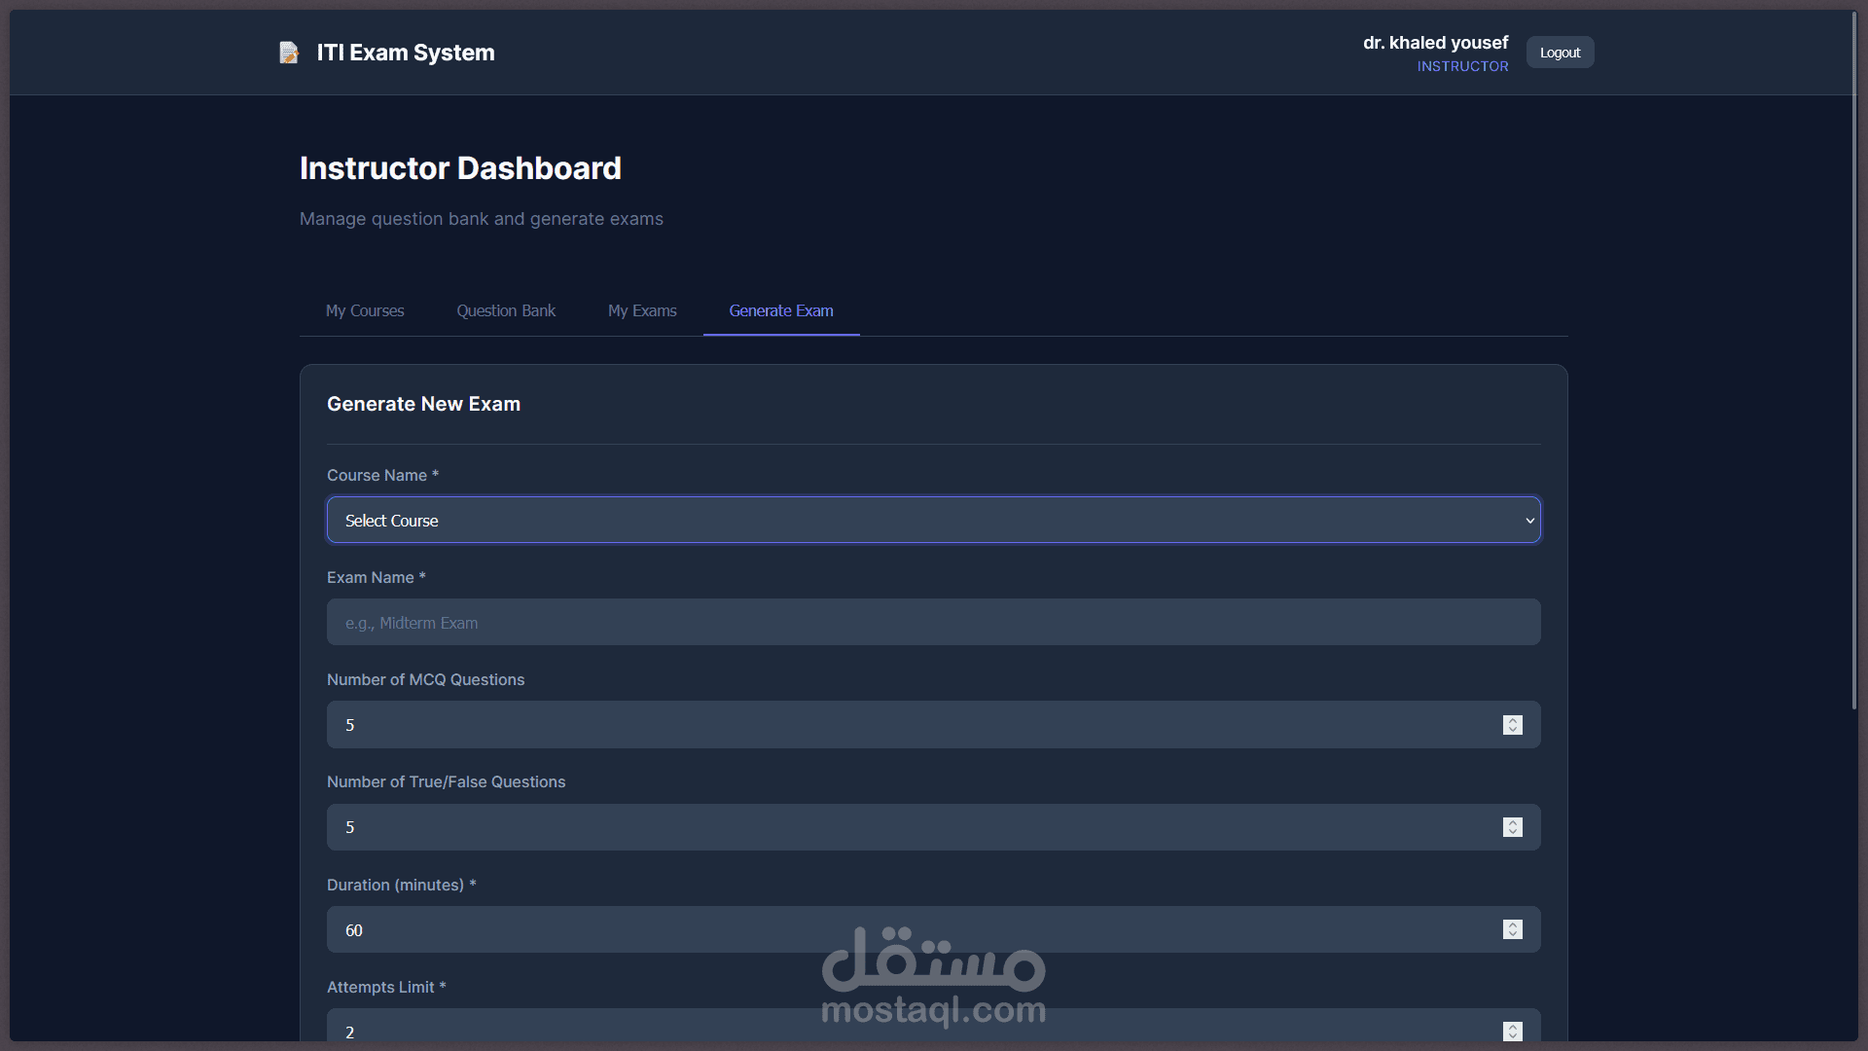This screenshot has width=1868, height=1051.
Task: Increase the exam duration in minutes
Action: point(1512,924)
